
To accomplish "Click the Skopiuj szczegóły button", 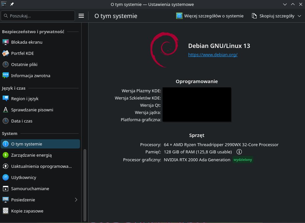I will [273, 16].
